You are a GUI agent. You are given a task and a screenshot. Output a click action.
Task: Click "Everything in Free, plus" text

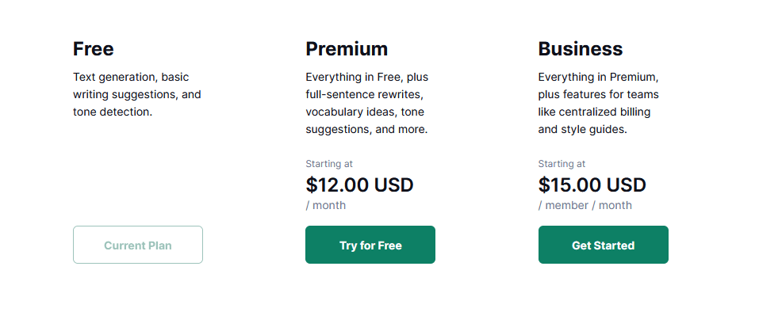point(367,78)
